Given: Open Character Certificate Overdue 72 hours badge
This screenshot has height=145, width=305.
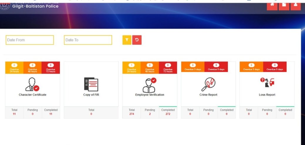Looking at the screenshot, I should click(x=51, y=68).
